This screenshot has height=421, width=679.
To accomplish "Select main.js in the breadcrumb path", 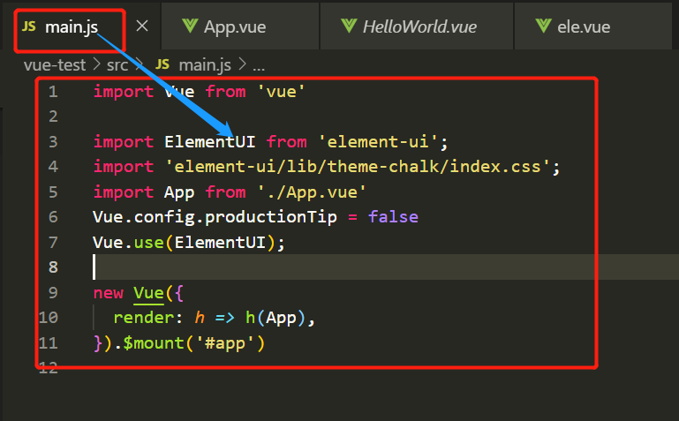I will [x=205, y=65].
